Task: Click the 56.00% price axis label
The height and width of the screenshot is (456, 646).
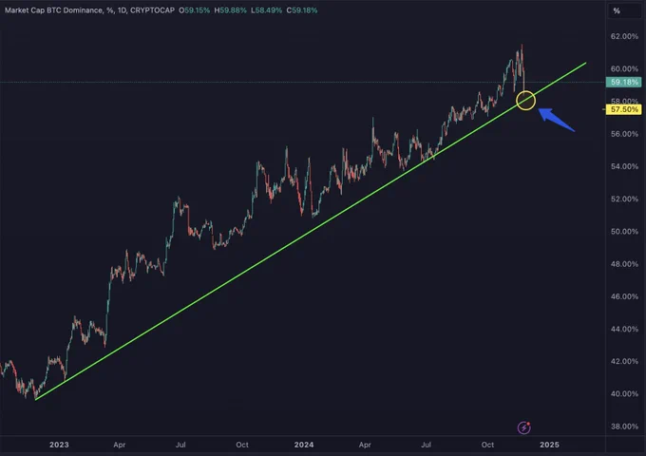Action: tap(624, 134)
